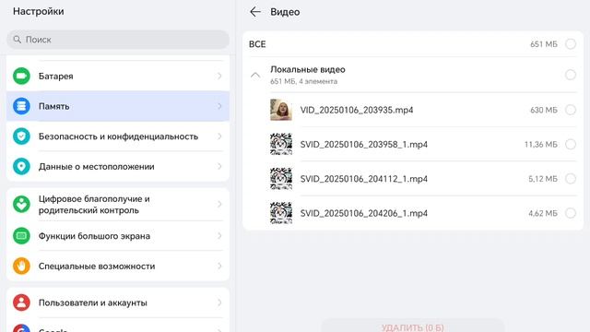The width and height of the screenshot is (590, 332).
Task: Click the file name SVID_20250106_203958_1.mp4
Action: (364, 144)
